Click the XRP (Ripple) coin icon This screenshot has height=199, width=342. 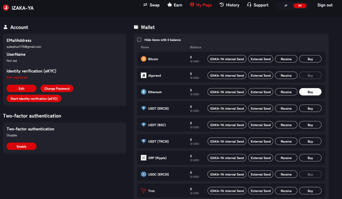click(144, 158)
